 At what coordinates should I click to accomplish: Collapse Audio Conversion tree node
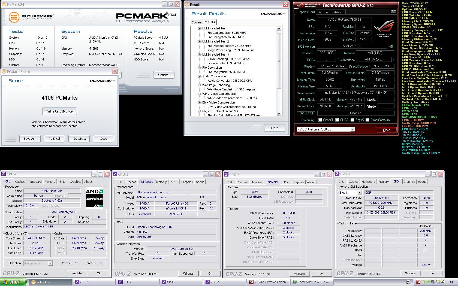[199, 76]
